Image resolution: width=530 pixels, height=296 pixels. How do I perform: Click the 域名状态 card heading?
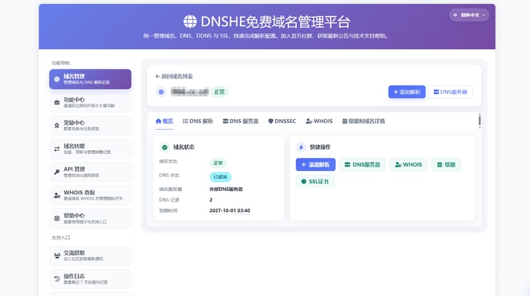(x=184, y=147)
